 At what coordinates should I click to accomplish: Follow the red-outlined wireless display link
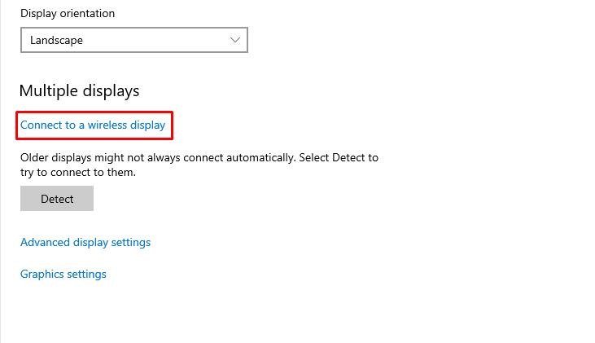tap(93, 125)
